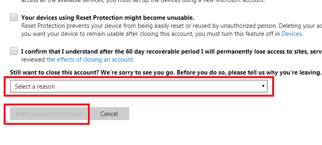The height and width of the screenshot is (145, 322).
Task: Click the dropdown arrow in the reason selector
Action: [263, 86]
